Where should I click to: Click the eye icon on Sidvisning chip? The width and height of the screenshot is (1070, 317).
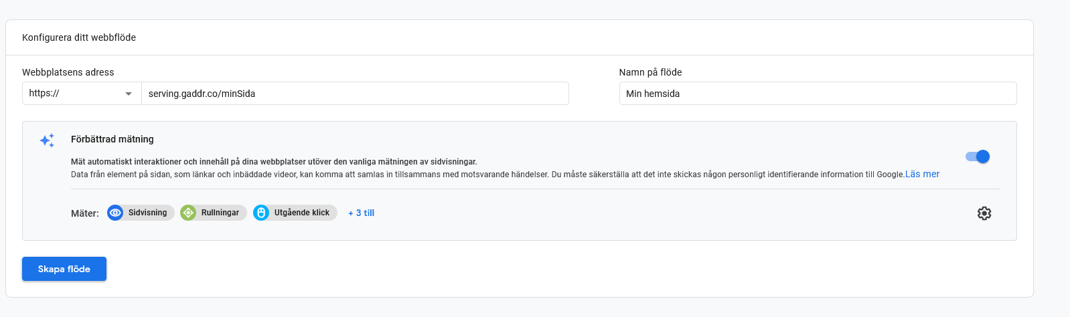[115, 213]
